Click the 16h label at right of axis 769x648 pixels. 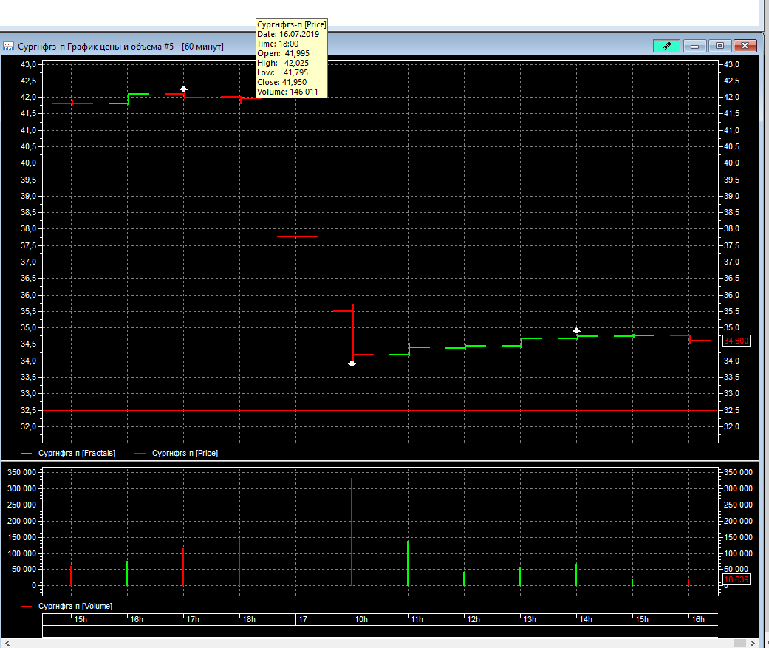(x=698, y=619)
